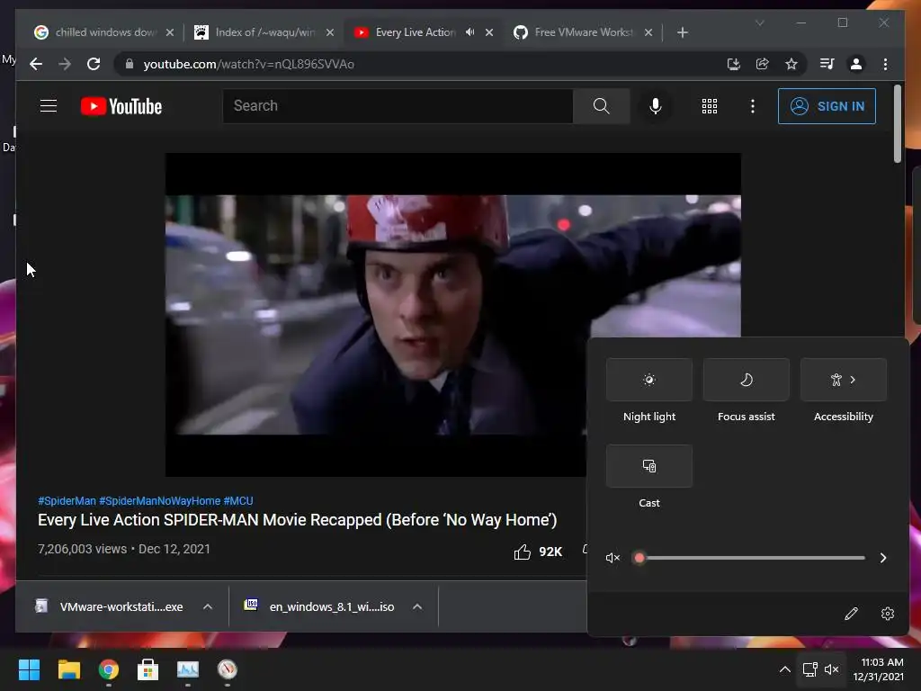The width and height of the screenshot is (921, 691).
Task: Switch to the 'Index of /~waqu/win' tab
Action: coord(264,32)
